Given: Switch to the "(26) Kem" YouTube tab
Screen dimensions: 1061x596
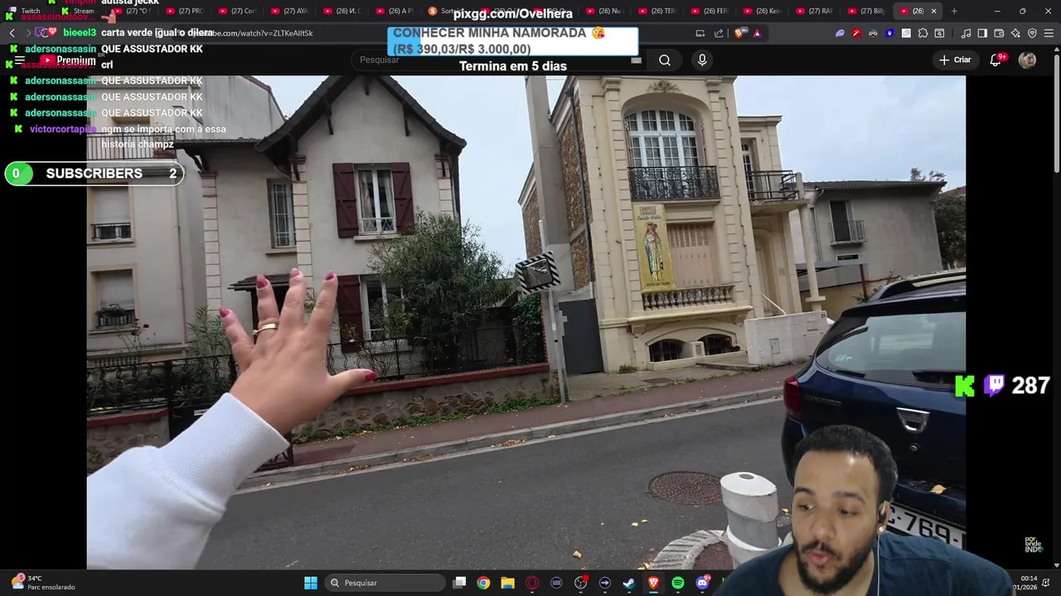Looking at the screenshot, I should [x=763, y=11].
